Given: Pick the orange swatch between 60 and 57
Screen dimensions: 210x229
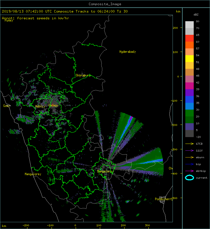Looking at the screenshot, I should [189, 45].
